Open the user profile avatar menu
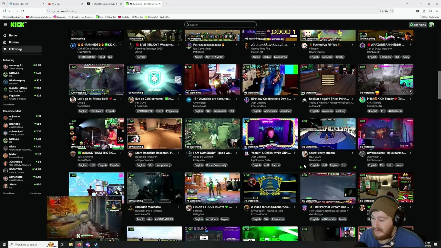 point(431,24)
